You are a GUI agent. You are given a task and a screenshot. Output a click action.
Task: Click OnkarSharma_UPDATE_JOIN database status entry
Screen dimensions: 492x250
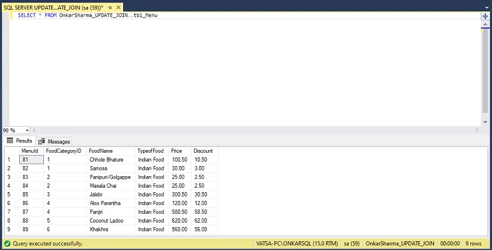(x=400, y=244)
